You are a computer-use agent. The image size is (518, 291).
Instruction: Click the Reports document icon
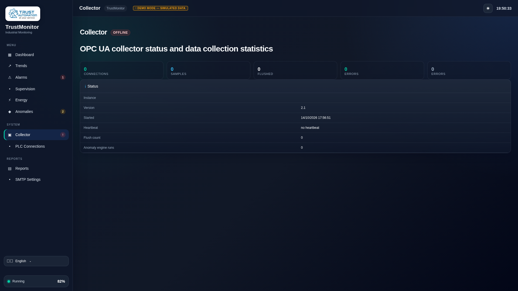10,168
